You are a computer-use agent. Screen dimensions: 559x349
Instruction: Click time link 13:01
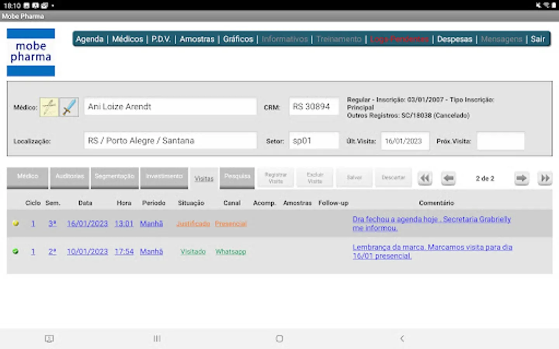click(124, 224)
